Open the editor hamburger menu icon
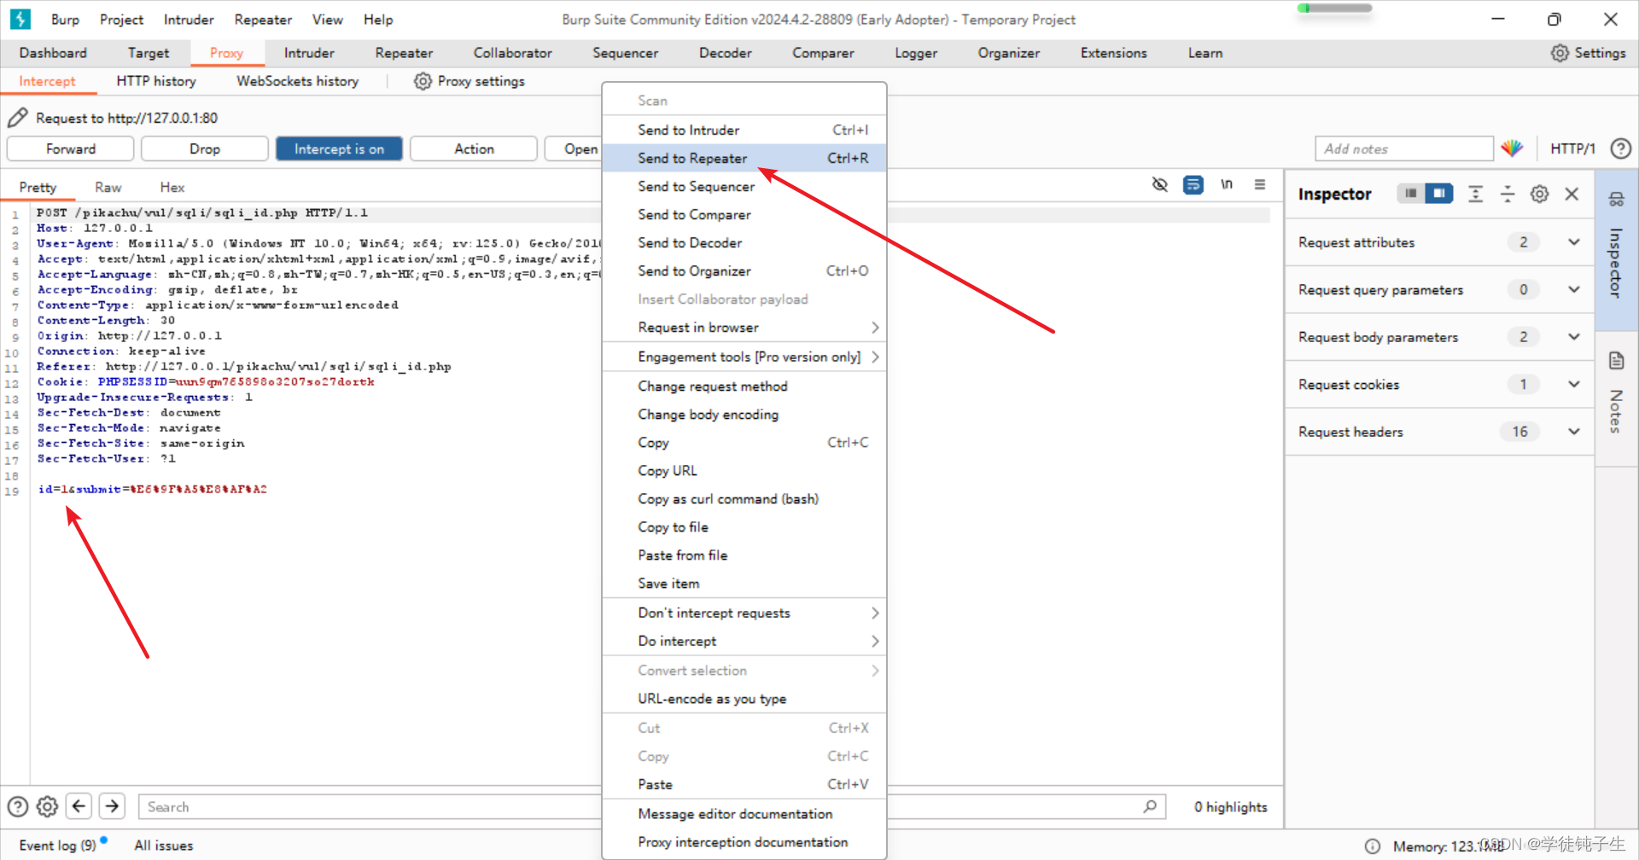This screenshot has height=860, width=1639. 1260,184
